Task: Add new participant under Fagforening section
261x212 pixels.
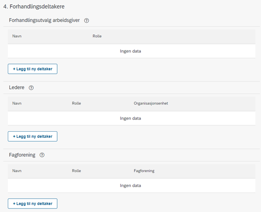Action: tap(33, 204)
